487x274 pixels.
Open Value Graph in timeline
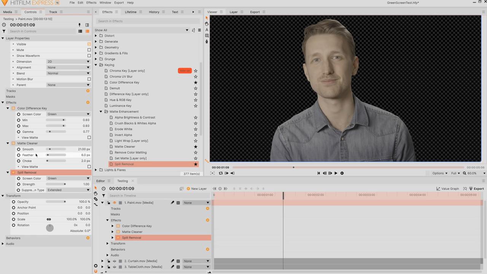coord(447,189)
